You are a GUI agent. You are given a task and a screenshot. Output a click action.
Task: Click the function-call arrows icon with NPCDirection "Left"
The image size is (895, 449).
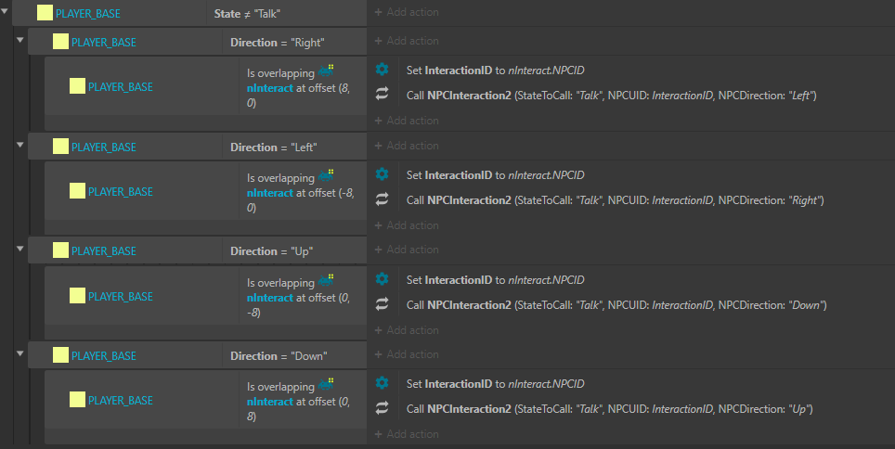[x=382, y=94]
